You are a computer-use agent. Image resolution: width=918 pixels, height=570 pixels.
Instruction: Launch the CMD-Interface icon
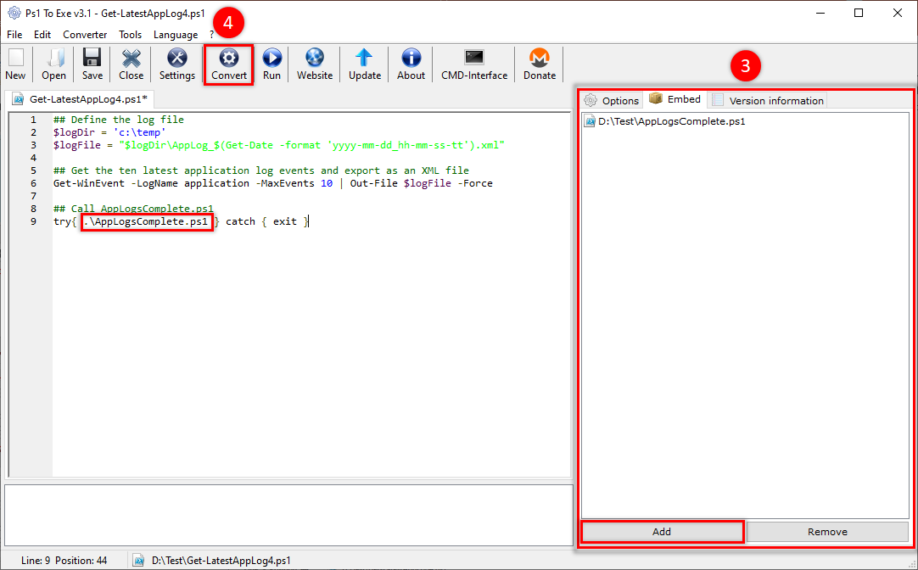coord(474,58)
